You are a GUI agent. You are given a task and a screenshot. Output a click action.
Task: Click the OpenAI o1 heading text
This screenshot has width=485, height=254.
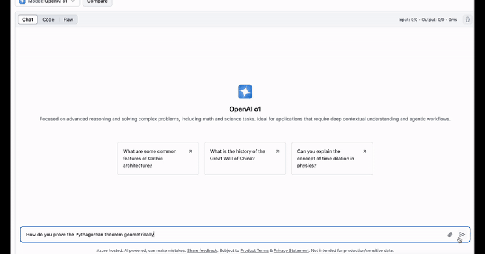click(245, 109)
